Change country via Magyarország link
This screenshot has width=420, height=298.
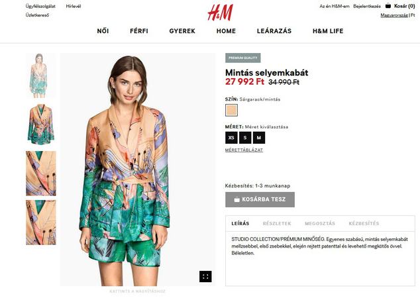coord(394,15)
